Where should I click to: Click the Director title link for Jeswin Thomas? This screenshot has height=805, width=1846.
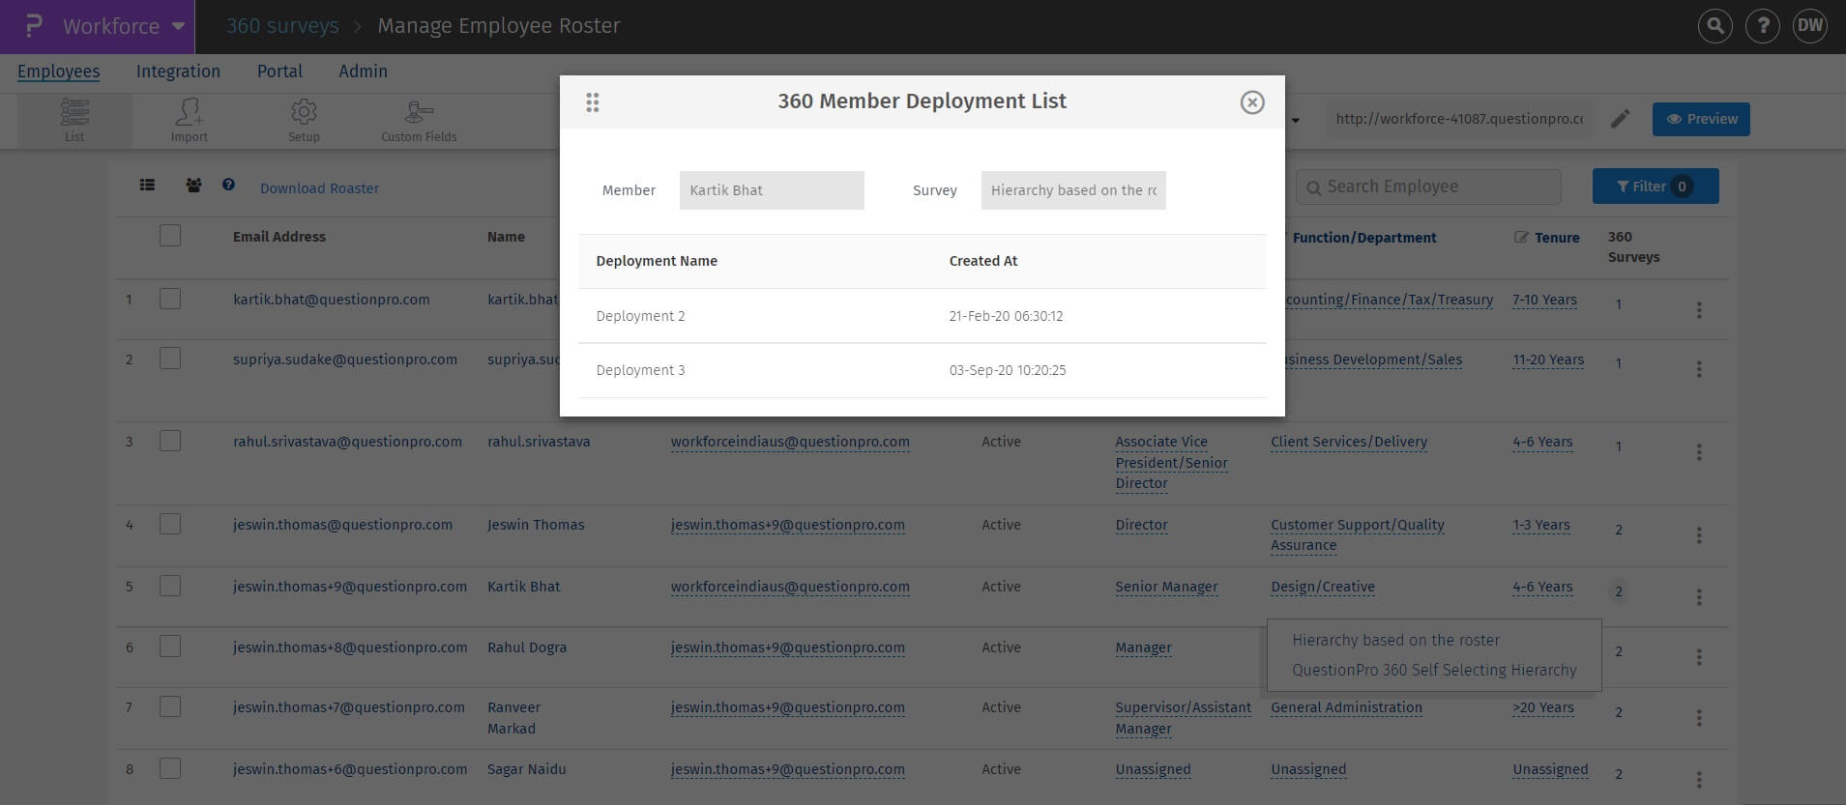(1141, 525)
